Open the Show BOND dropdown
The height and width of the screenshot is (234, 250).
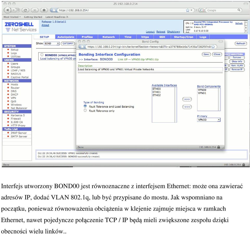click(52, 43)
